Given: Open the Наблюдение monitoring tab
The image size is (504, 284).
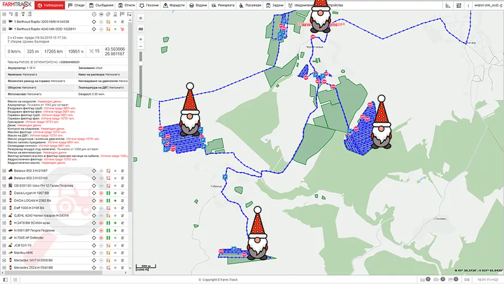Looking at the screenshot, I should [50, 5].
